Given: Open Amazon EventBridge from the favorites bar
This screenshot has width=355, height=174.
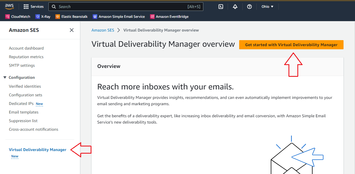Looking at the screenshot, I should coord(169,16).
